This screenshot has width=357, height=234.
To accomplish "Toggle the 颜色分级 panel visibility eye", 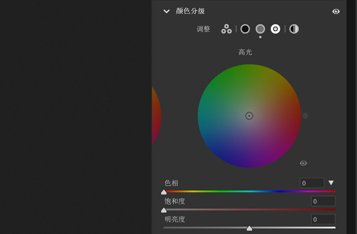I will click(x=336, y=11).
